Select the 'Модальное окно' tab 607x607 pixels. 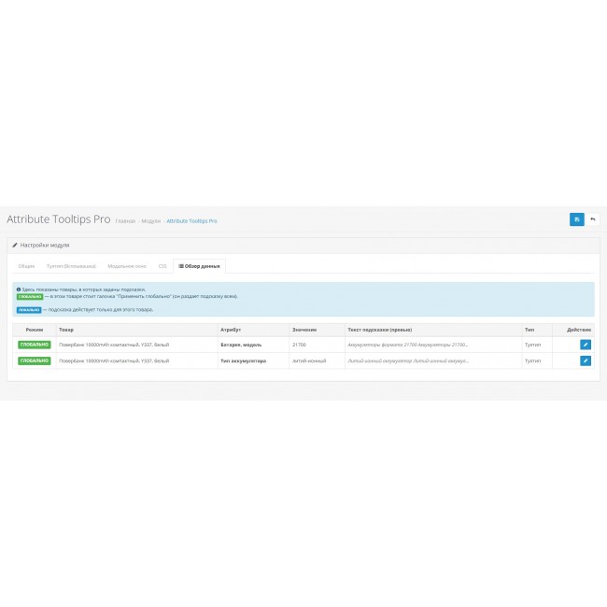126,266
